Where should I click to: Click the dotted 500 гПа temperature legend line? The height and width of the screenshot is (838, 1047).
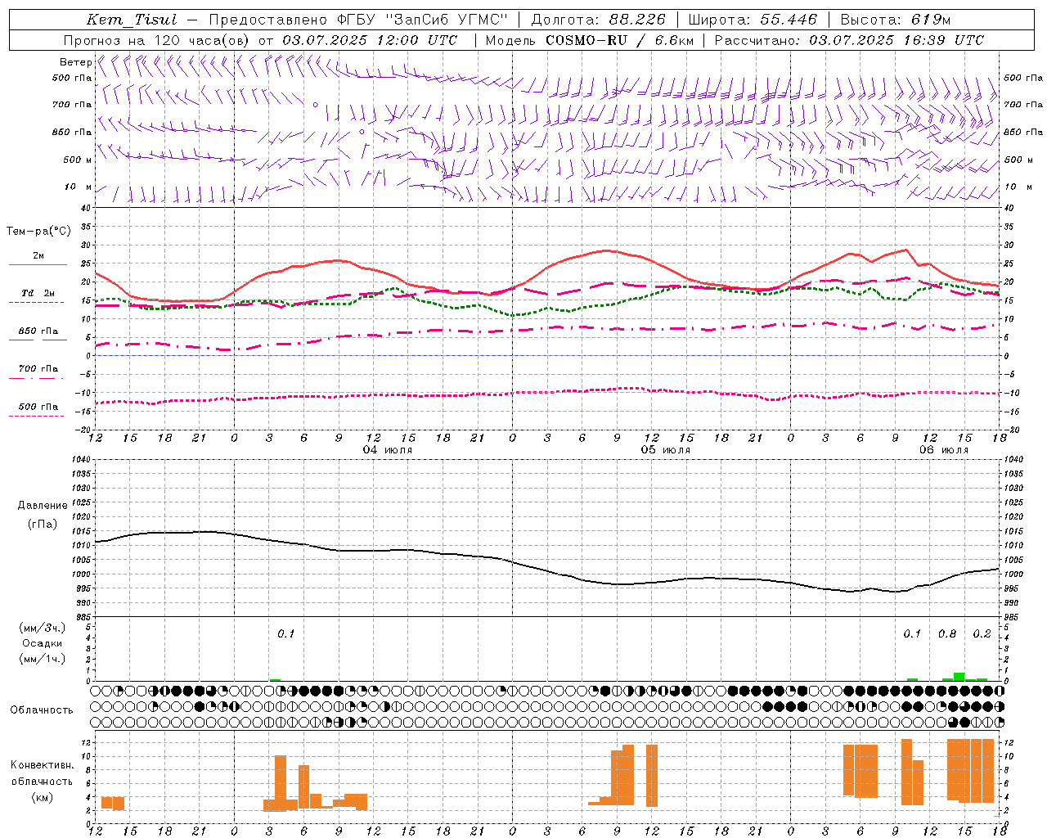coord(36,417)
